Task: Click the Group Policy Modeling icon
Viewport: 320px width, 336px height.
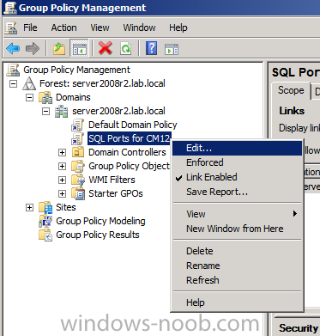Action: click(x=45, y=221)
